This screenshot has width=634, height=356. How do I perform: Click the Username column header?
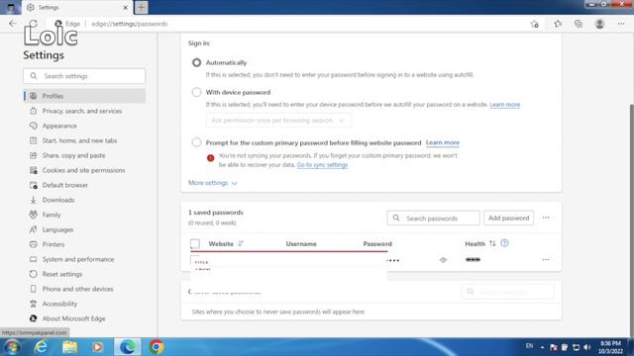pos(301,244)
